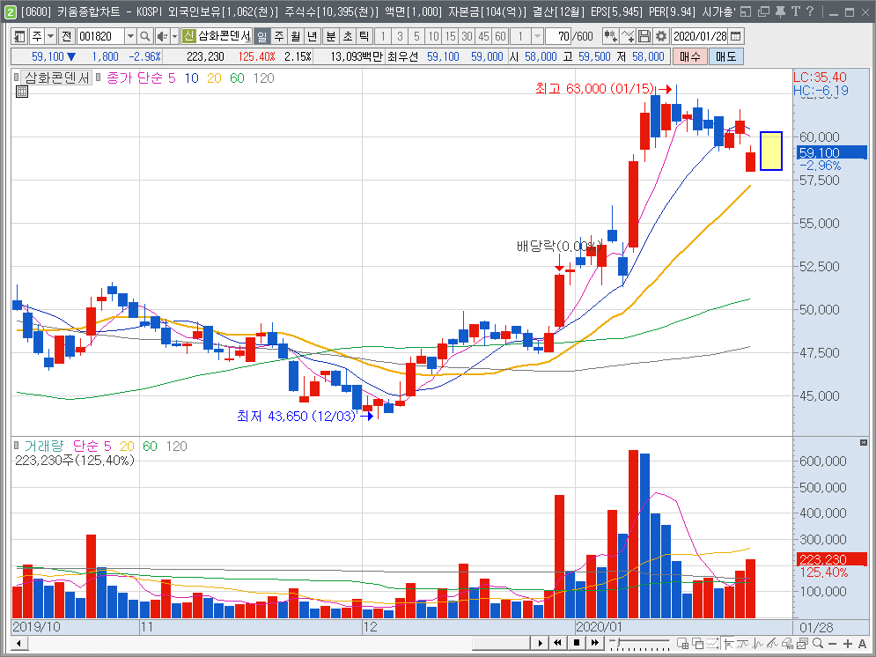Close the volume panel with small x
This screenshot has height=657, width=876.
[x=863, y=442]
